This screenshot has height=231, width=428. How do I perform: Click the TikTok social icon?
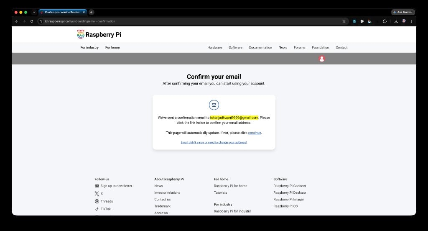[97, 209]
